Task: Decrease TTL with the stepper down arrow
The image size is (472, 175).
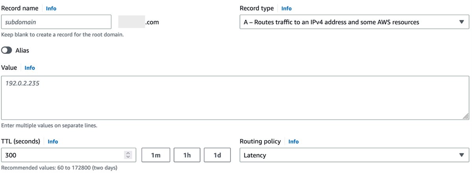Action: (x=128, y=157)
